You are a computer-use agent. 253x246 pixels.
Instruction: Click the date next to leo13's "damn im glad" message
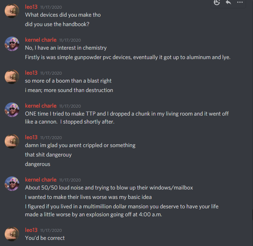51,138
